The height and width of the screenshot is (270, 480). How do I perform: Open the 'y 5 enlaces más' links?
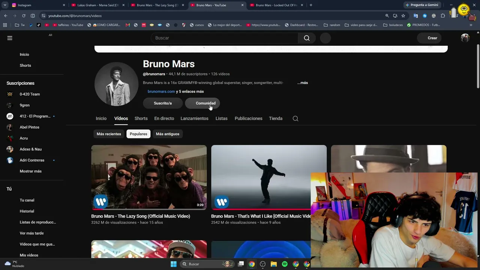[190, 91]
